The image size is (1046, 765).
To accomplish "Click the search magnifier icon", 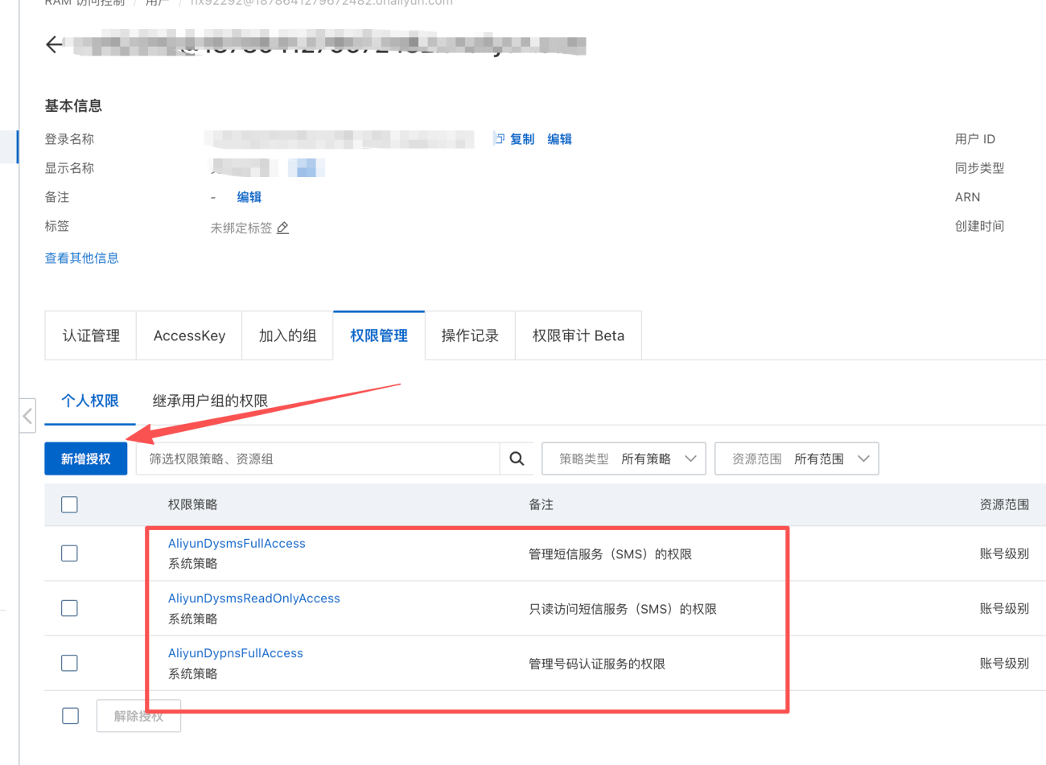I will (x=517, y=459).
